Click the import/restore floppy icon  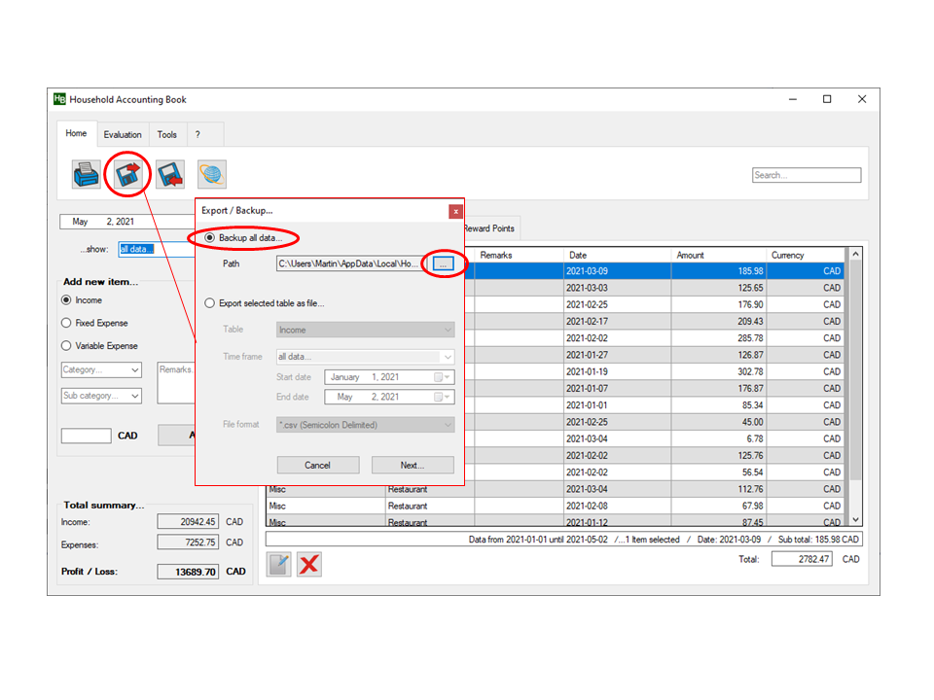coord(170,175)
